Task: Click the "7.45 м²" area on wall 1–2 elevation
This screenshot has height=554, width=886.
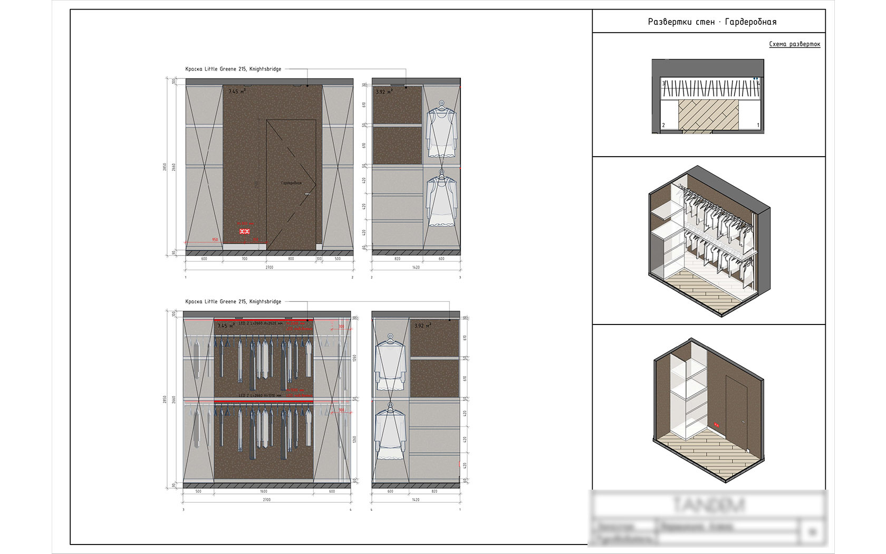Action: pyautogui.click(x=236, y=91)
